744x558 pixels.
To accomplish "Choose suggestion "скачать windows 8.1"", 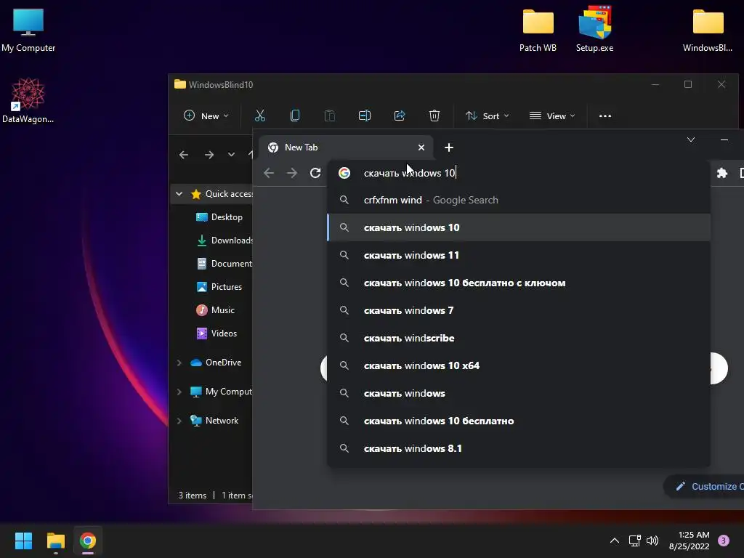I will click(x=519, y=448).
